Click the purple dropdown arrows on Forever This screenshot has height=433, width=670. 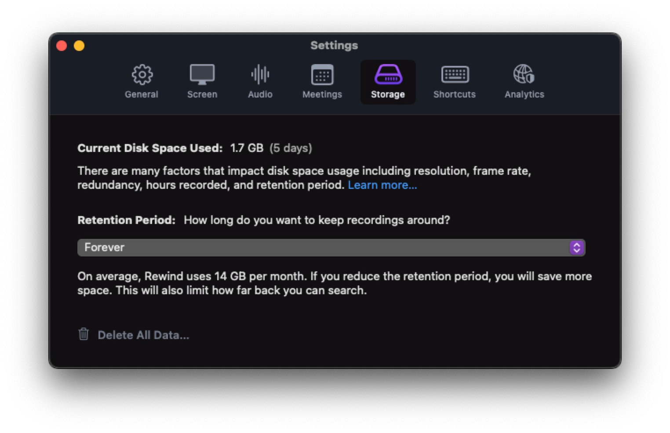pos(577,248)
